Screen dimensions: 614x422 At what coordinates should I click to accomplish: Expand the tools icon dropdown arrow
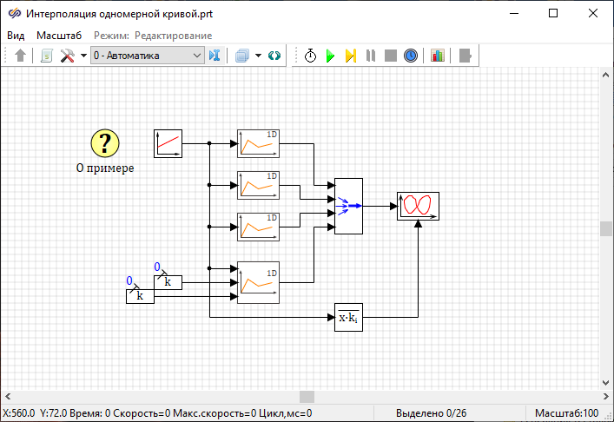coord(83,56)
